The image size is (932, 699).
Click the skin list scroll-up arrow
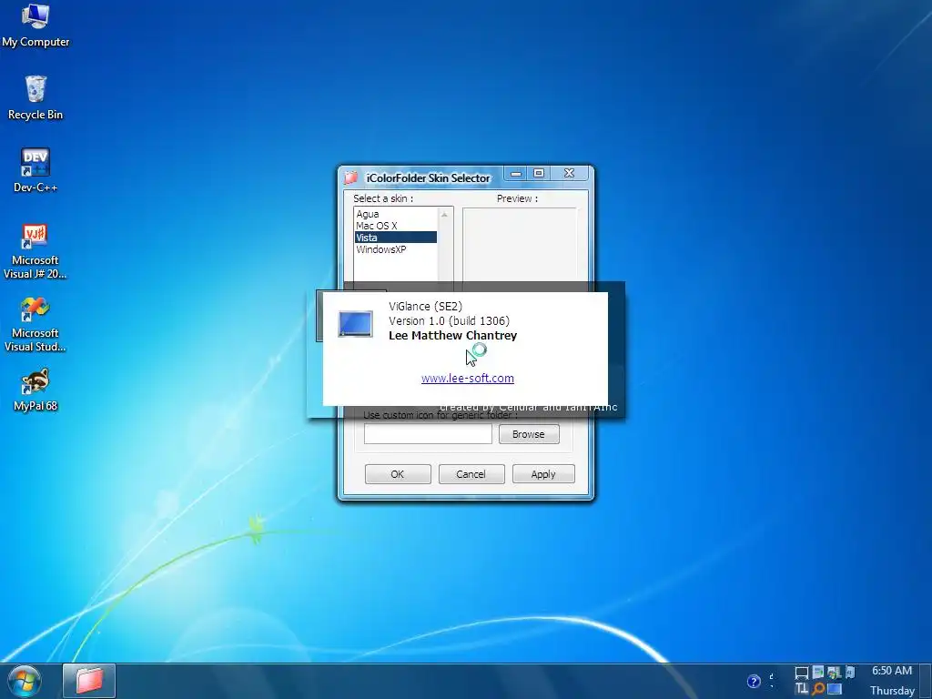coord(444,215)
